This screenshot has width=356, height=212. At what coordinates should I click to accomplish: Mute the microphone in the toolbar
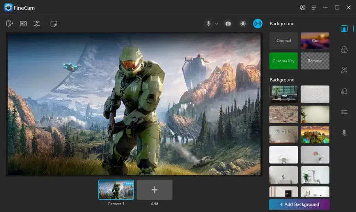click(x=208, y=24)
